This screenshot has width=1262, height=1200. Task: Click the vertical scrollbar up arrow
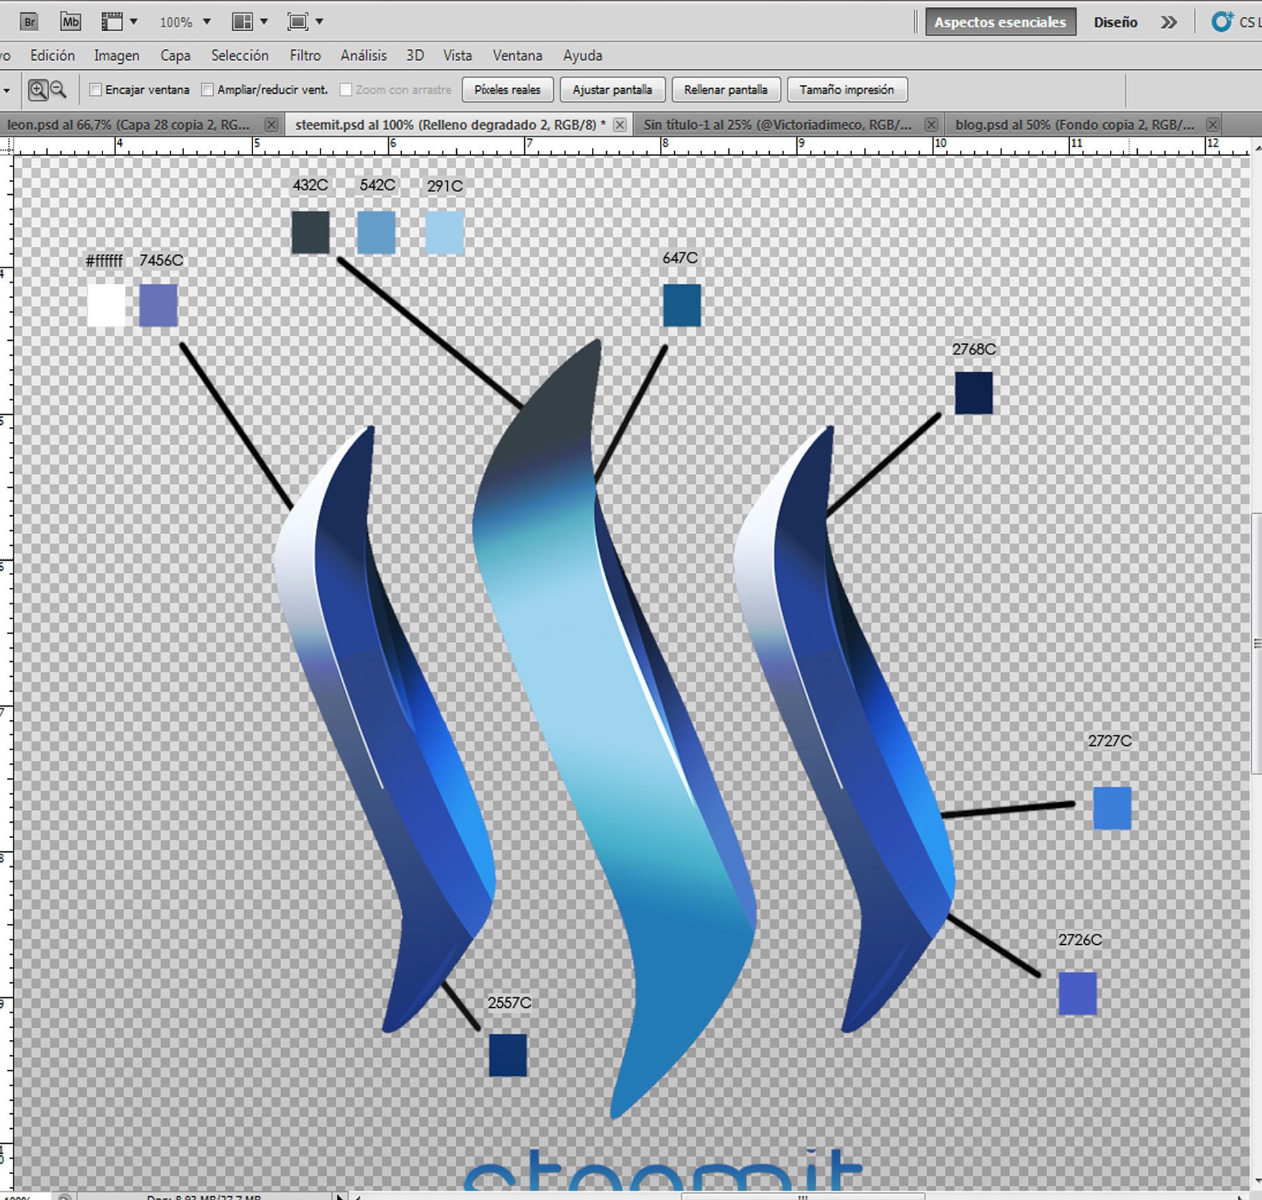pos(1257,147)
